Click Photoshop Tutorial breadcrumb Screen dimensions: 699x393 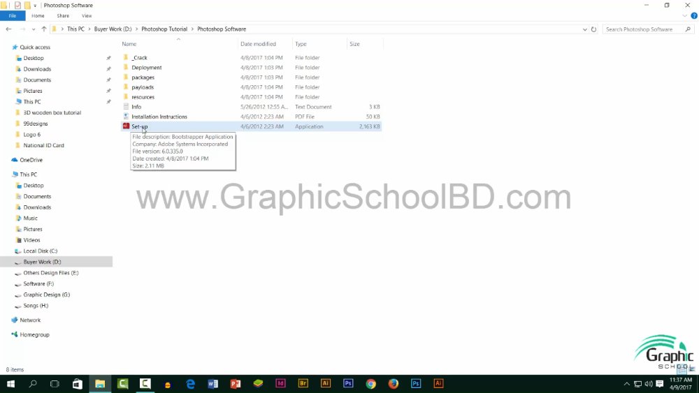164,29
